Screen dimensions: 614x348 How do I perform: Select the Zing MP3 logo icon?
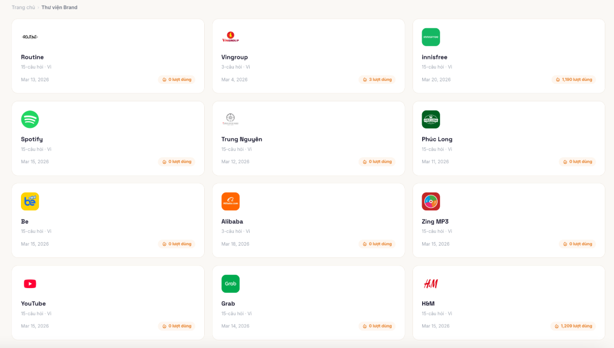431,202
